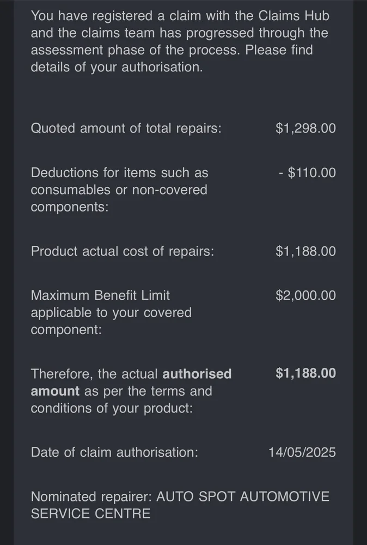Click 'assessment phase of the process' text
The image size is (367, 545).
(x=136, y=51)
